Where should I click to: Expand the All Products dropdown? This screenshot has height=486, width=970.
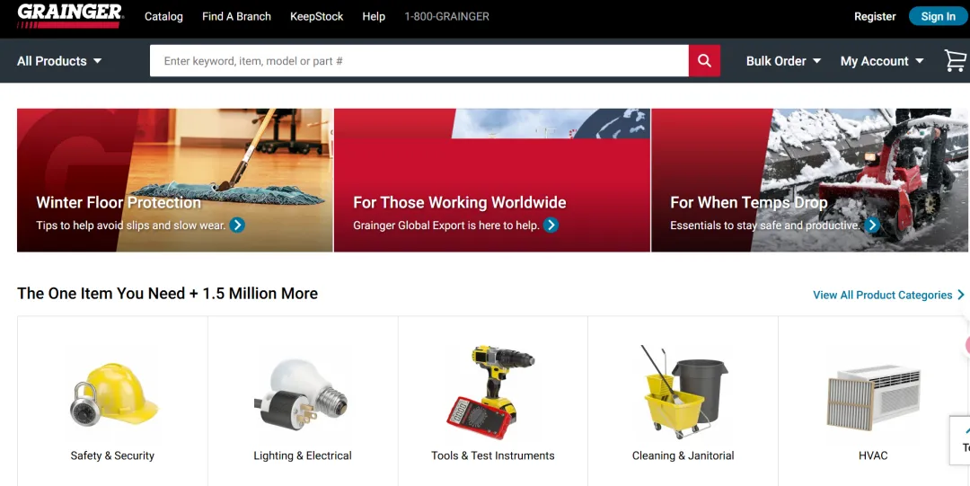[59, 61]
